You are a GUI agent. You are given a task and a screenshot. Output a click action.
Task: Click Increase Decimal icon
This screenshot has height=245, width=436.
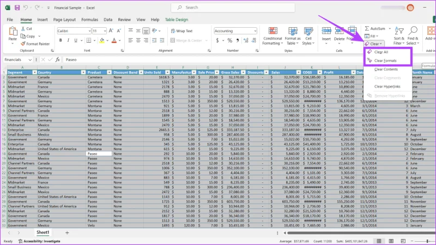click(x=246, y=40)
